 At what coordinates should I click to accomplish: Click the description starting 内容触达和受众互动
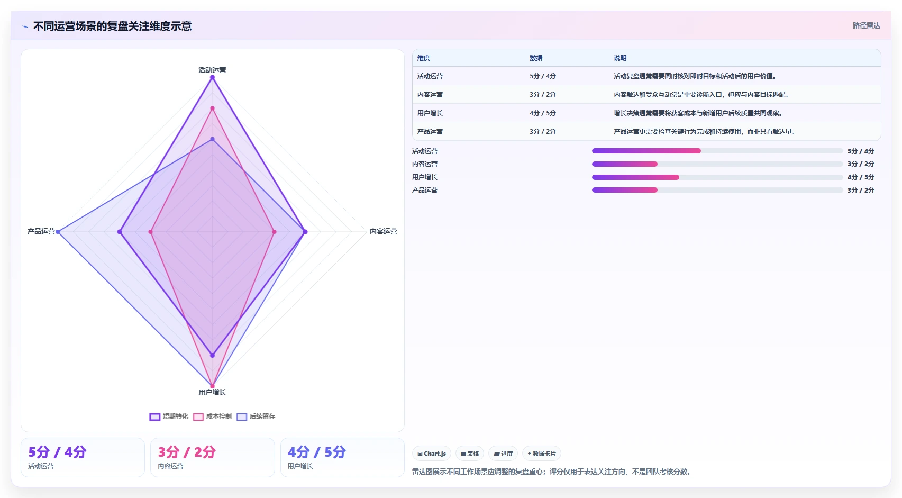pyautogui.click(x=701, y=95)
